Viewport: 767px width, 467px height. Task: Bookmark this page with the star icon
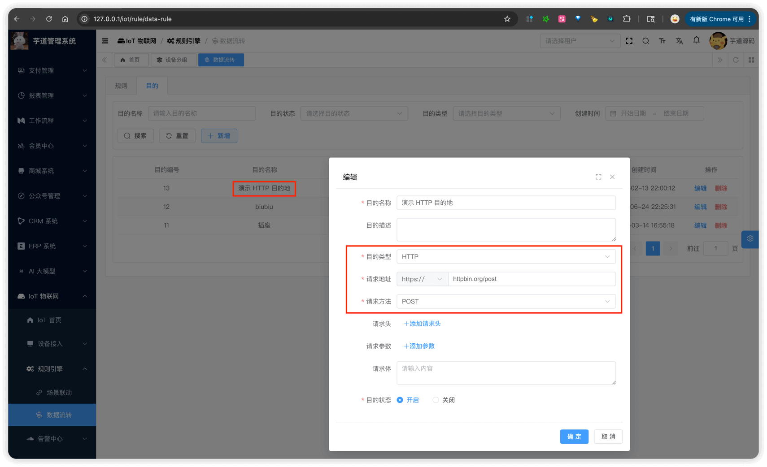(507, 19)
